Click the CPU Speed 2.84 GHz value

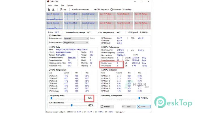pos(144,32)
